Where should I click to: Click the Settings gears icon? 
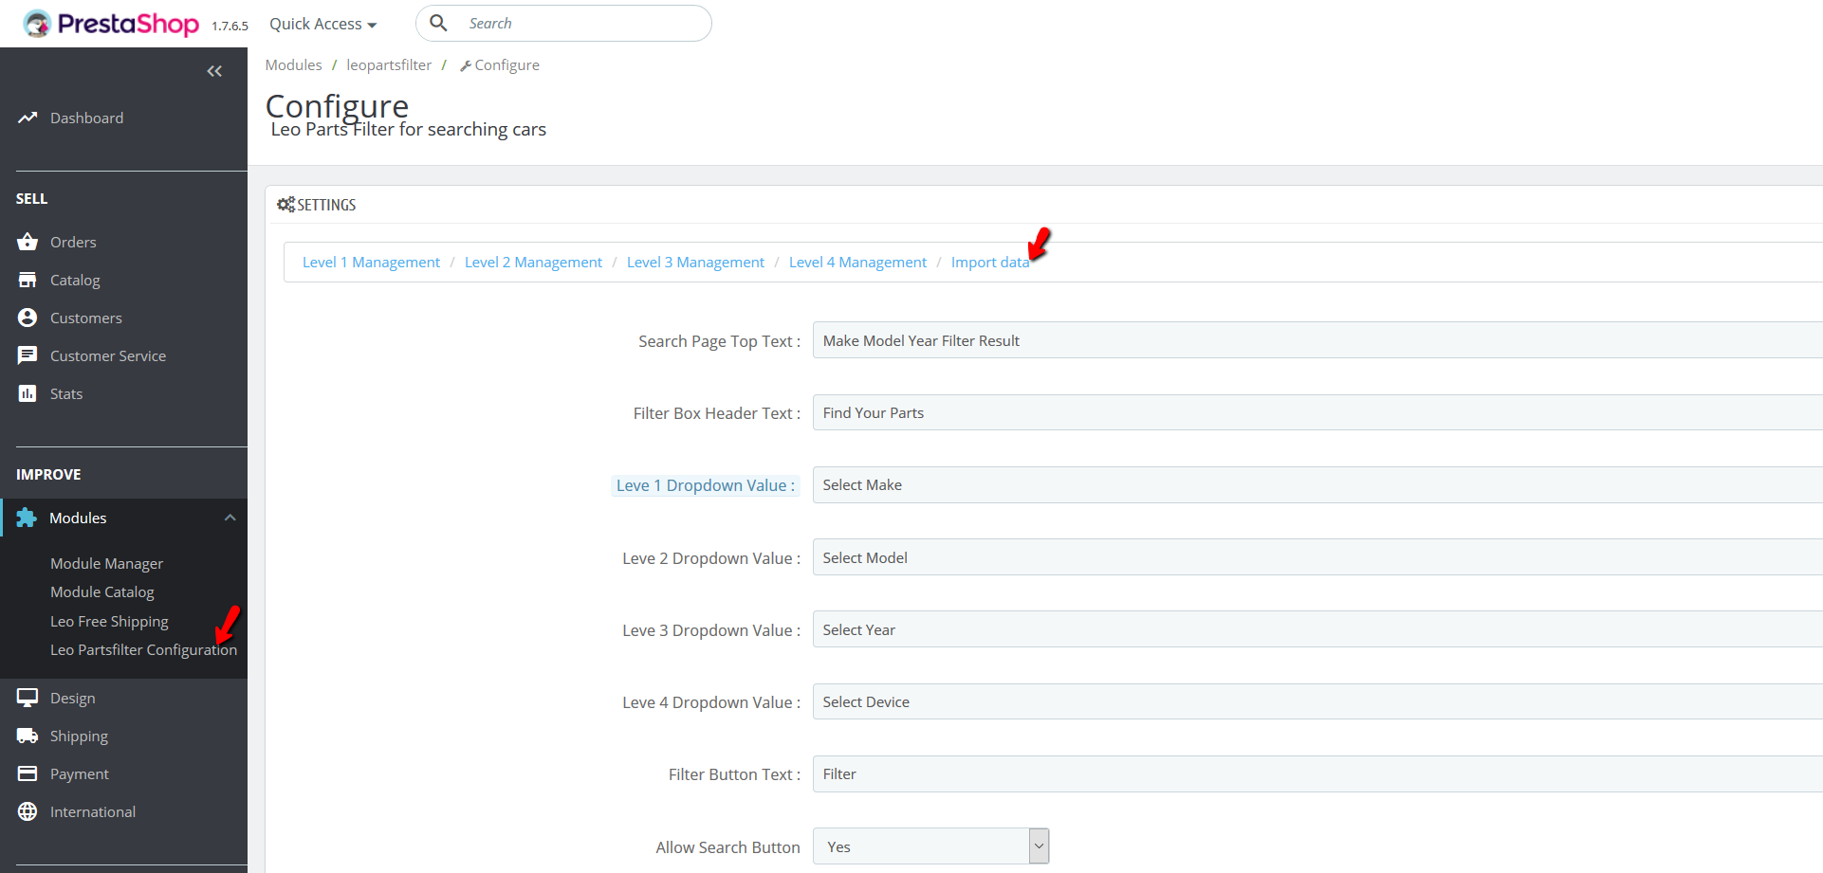tap(285, 205)
